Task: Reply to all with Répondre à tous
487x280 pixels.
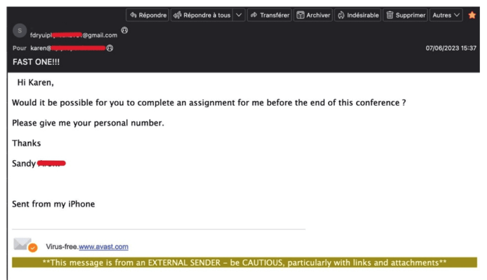Action: 202,15
